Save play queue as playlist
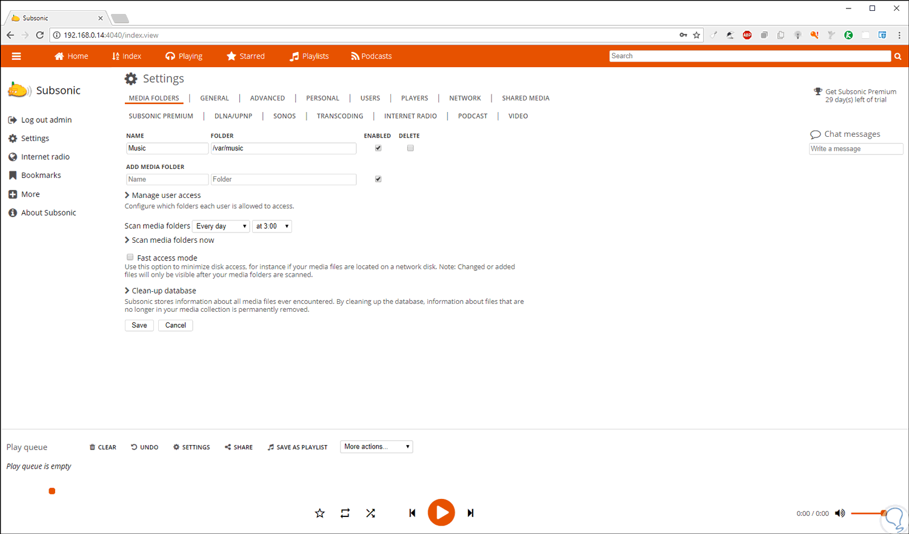909x534 pixels. (298, 447)
